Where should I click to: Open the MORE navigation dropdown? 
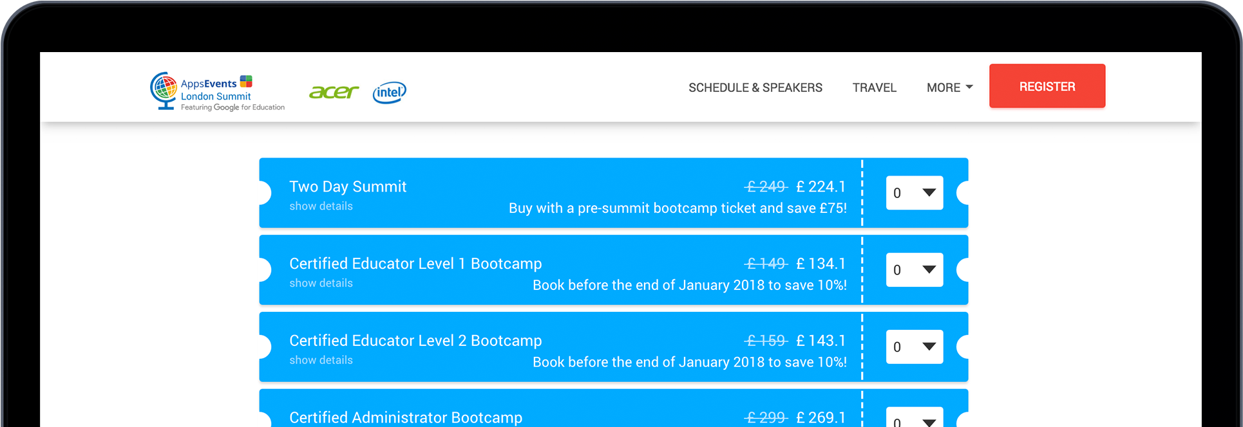pos(949,87)
